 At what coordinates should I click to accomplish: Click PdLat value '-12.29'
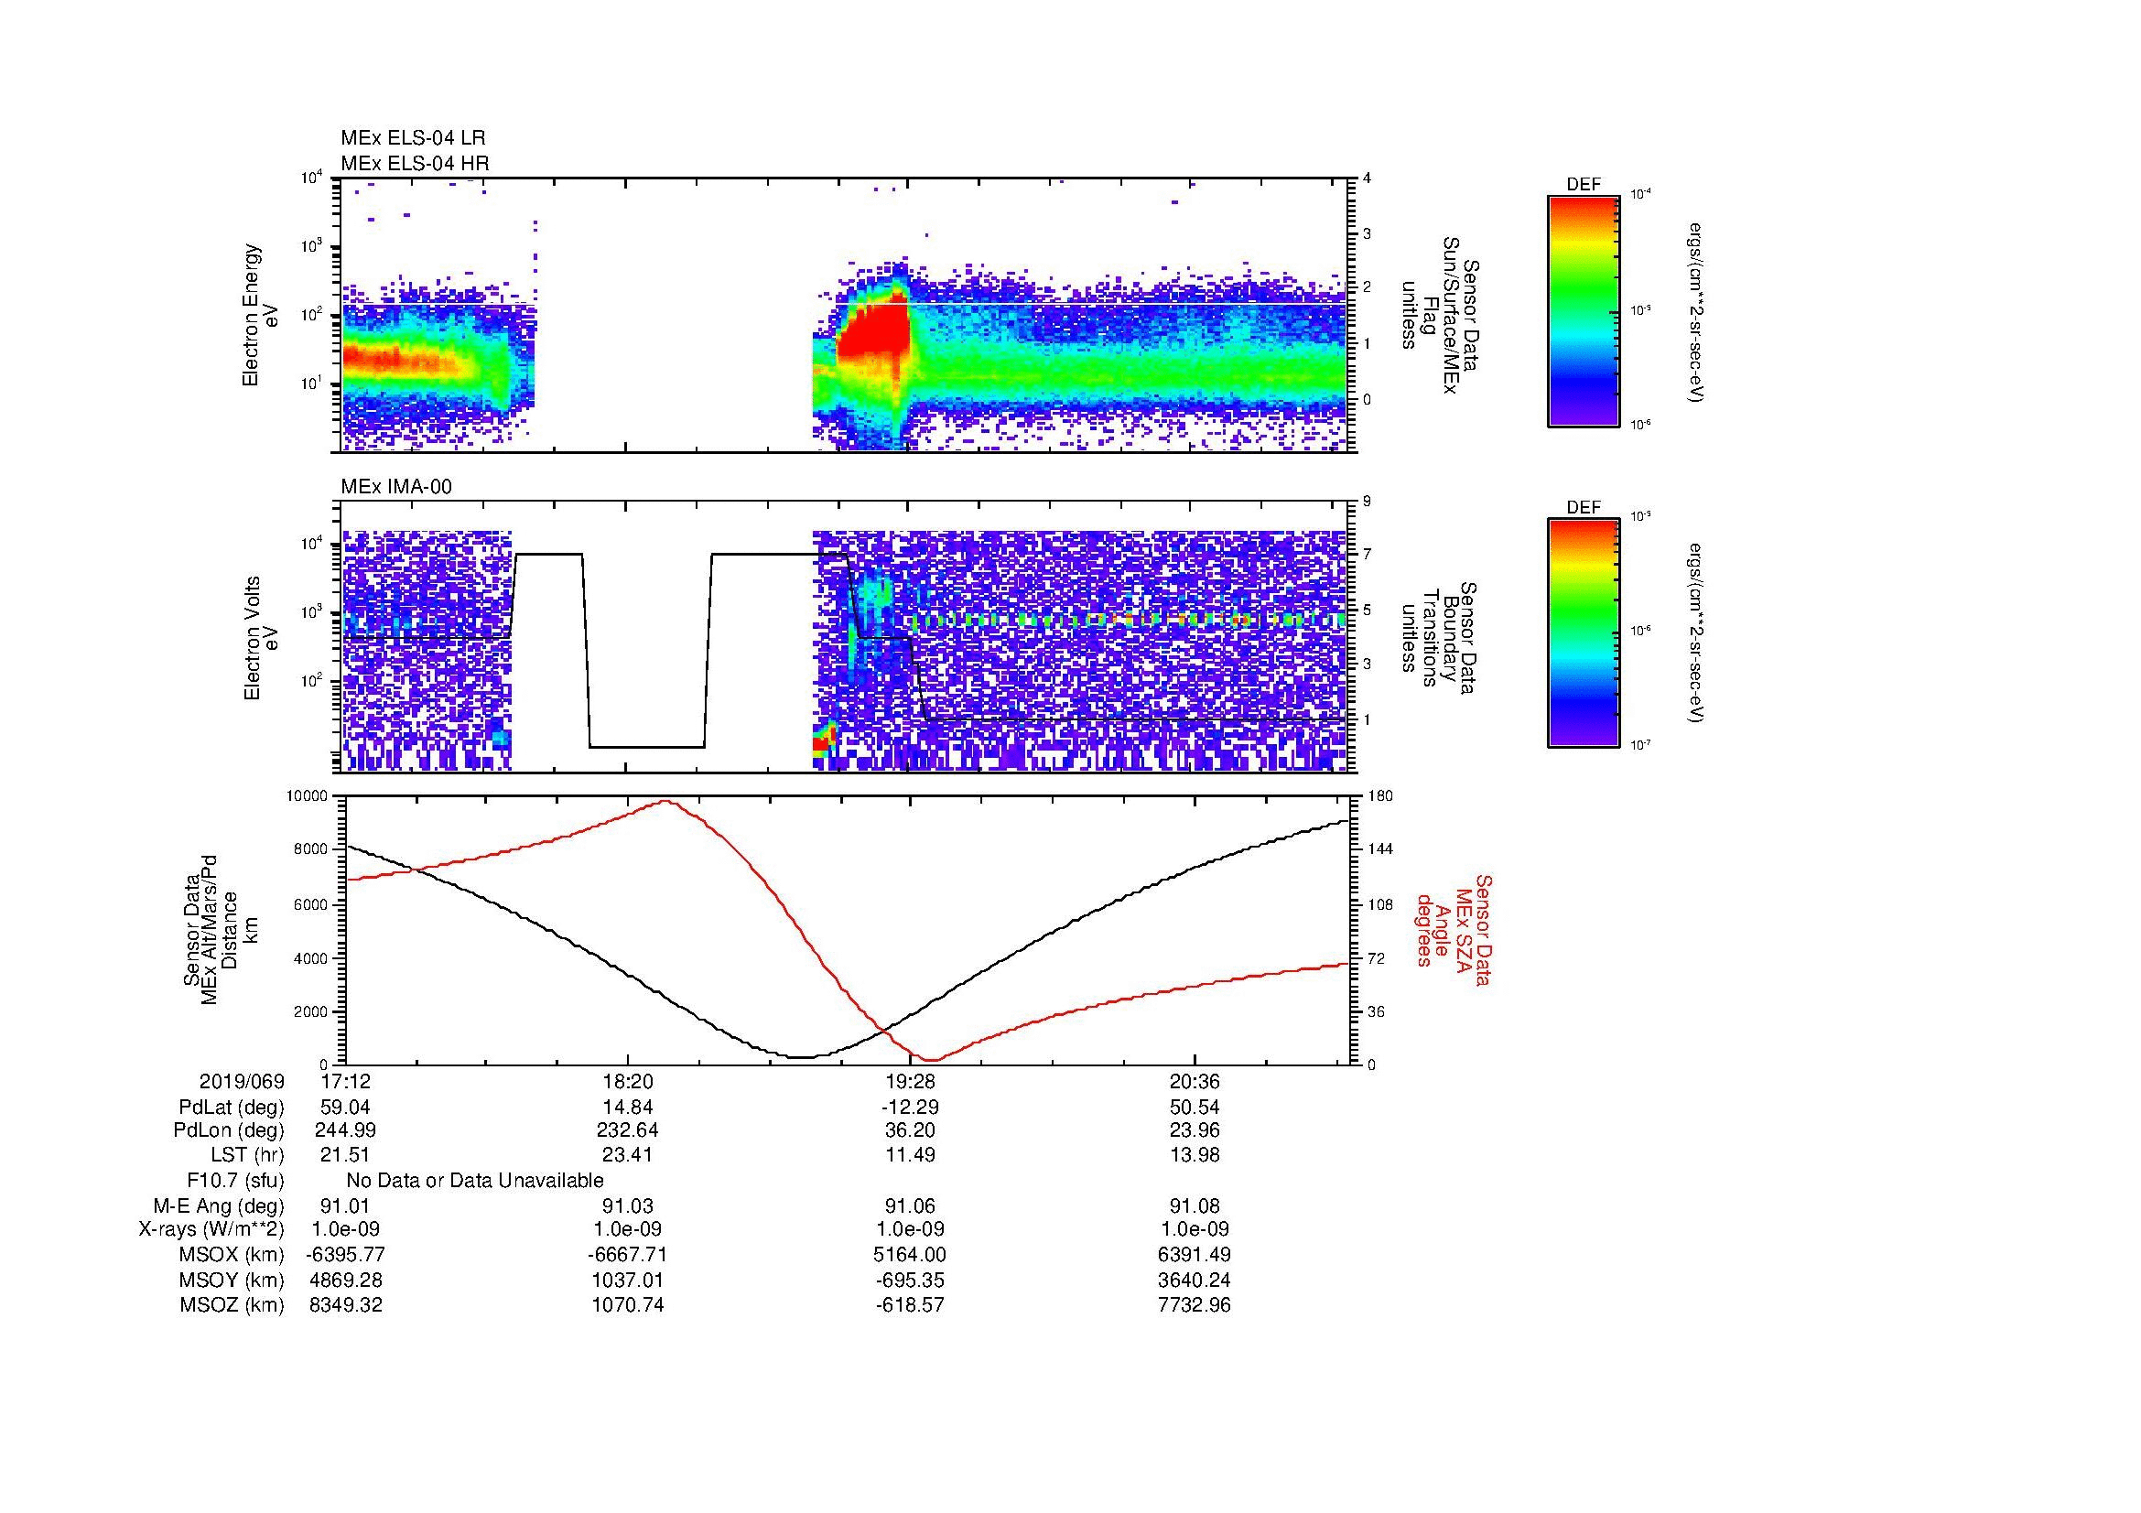pyautogui.click(x=911, y=1108)
